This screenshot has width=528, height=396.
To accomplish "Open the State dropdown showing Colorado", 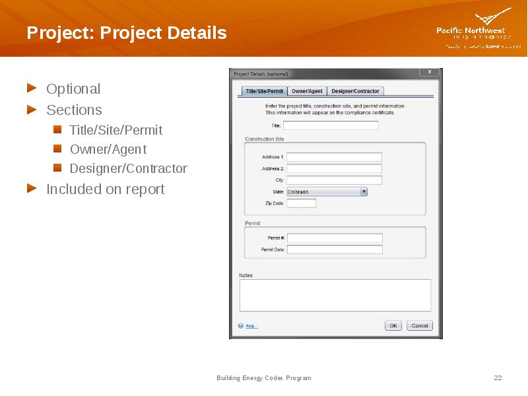I will click(327, 192).
